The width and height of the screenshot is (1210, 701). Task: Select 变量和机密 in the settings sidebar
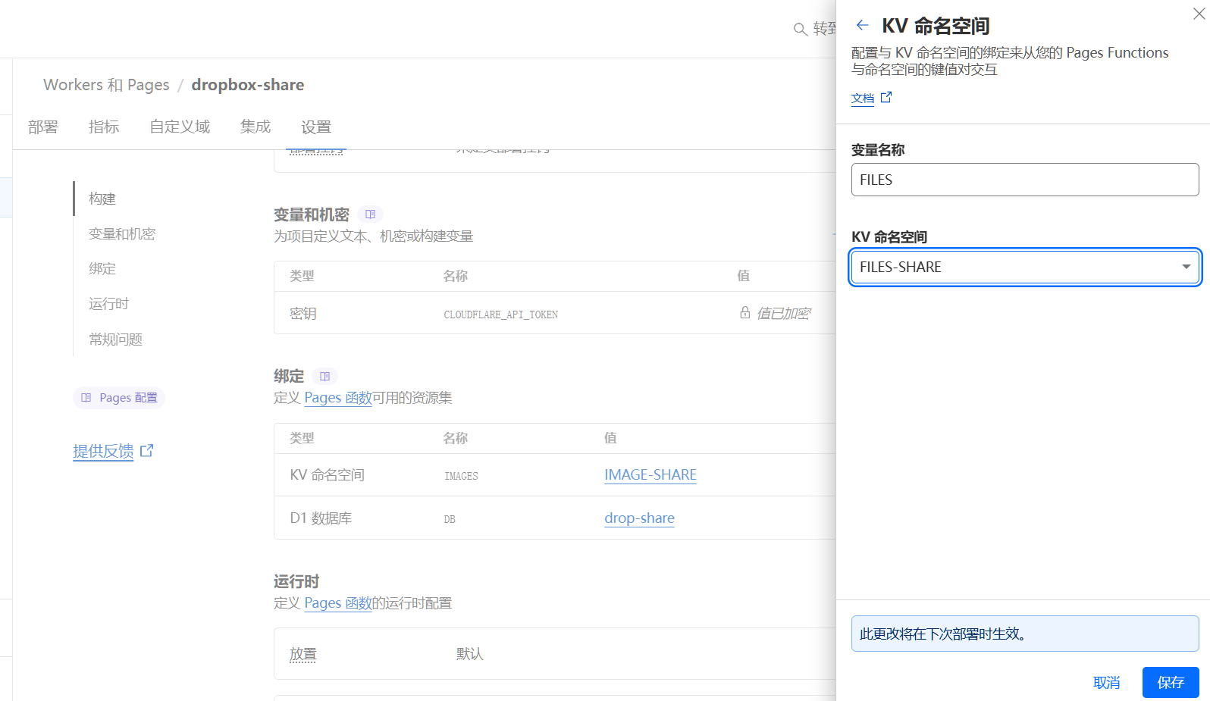122,234
